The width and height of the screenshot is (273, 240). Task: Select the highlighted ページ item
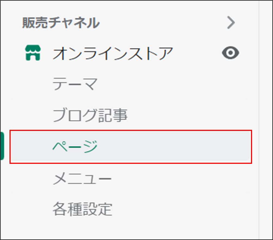click(131, 146)
